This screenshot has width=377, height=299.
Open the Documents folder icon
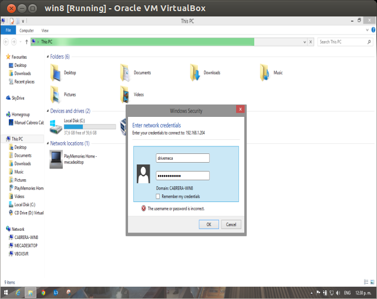coord(125,72)
